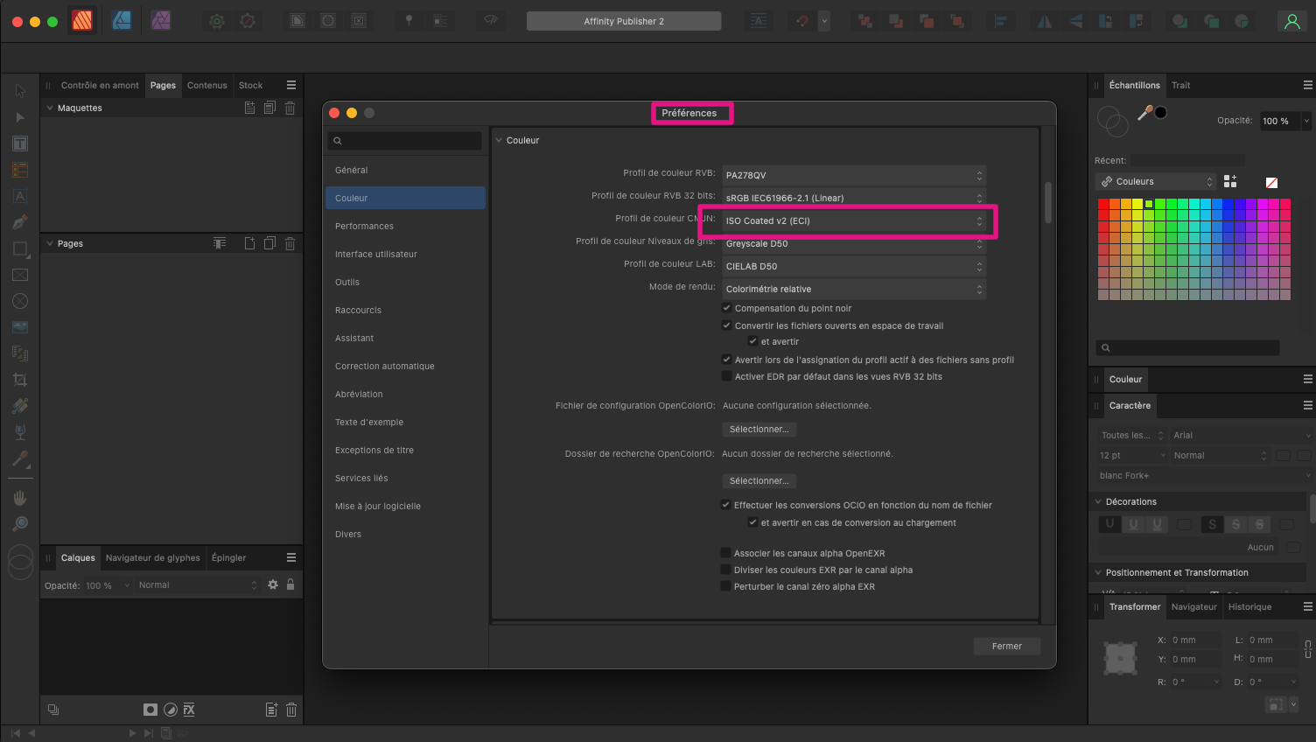Open Greyscale D50 profile dropdown
Image resolution: width=1316 pixels, height=742 pixels.
click(853, 243)
